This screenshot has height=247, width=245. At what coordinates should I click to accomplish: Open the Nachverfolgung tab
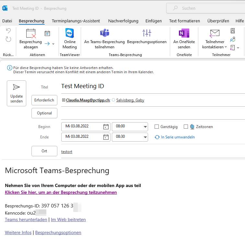pos(123,21)
